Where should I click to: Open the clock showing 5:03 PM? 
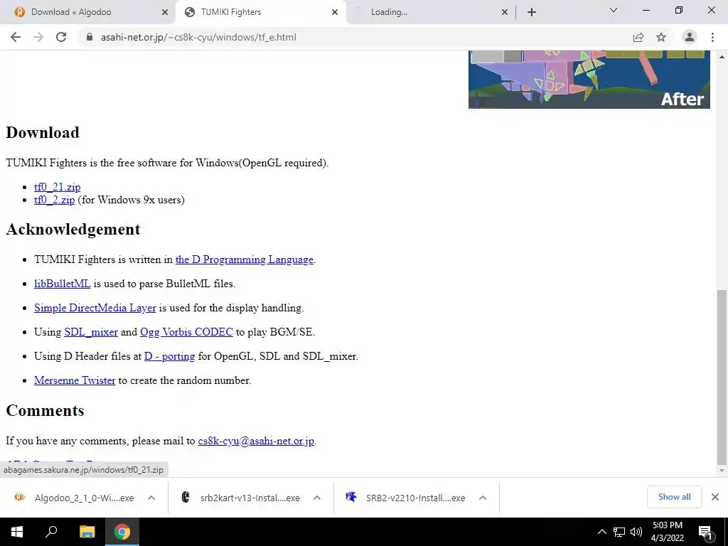coord(667,532)
